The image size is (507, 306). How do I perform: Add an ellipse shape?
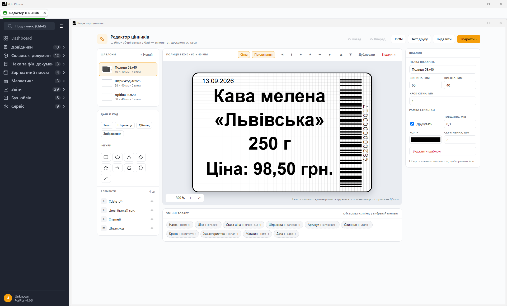tap(118, 157)
